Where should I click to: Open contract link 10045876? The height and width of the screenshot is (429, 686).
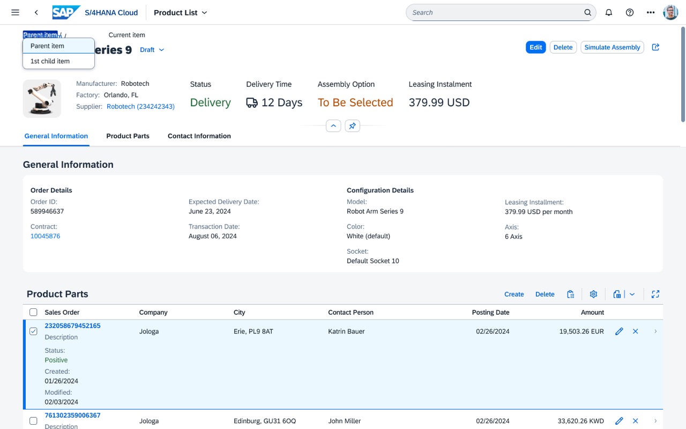46,236
